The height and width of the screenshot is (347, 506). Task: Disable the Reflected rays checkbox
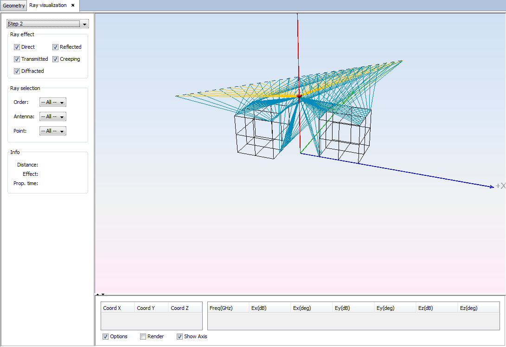tap(55, 47)
